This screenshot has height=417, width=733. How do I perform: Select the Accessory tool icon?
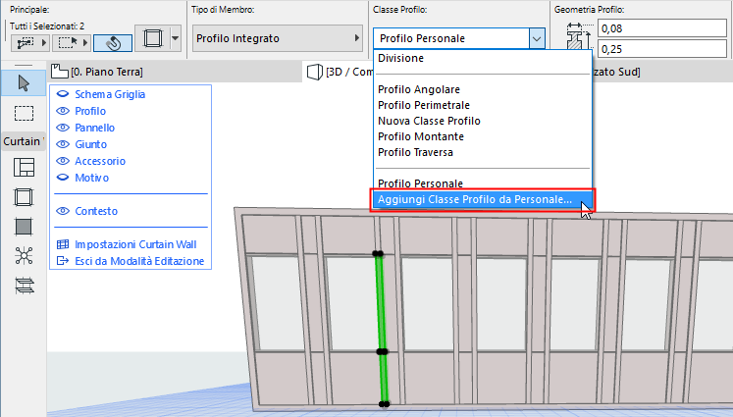tap(24, 286)
